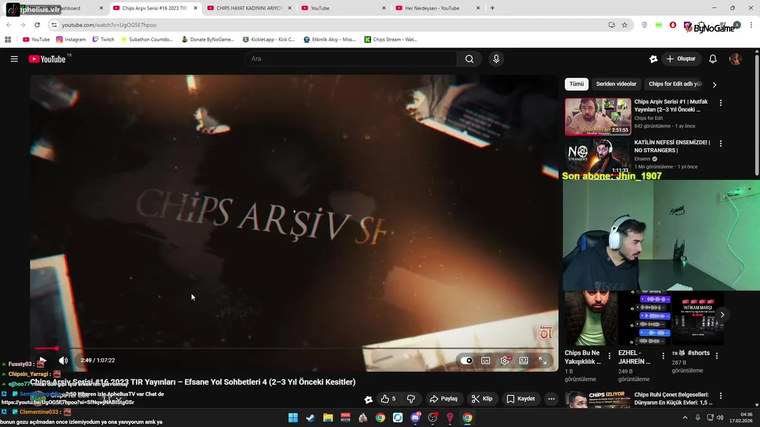Mute the video with the speaker icon
The image size is (760, 427).
tap(64, 360)
